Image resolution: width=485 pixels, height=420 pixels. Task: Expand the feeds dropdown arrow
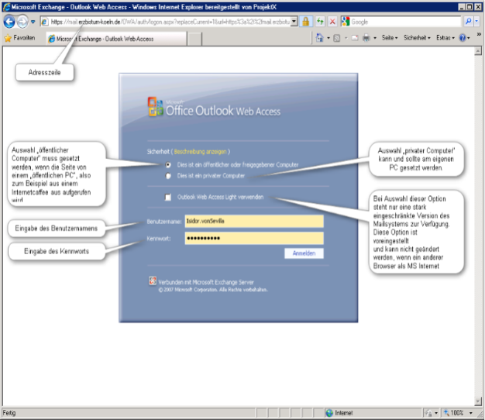coord(346,38)
